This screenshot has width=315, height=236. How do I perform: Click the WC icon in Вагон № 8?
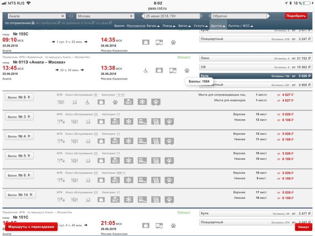point(128,102)
